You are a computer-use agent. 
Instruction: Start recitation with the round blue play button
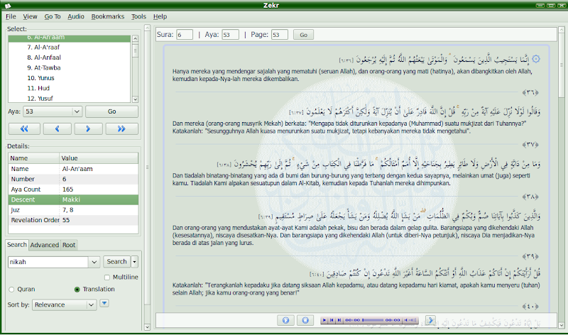tap(286, 320)
